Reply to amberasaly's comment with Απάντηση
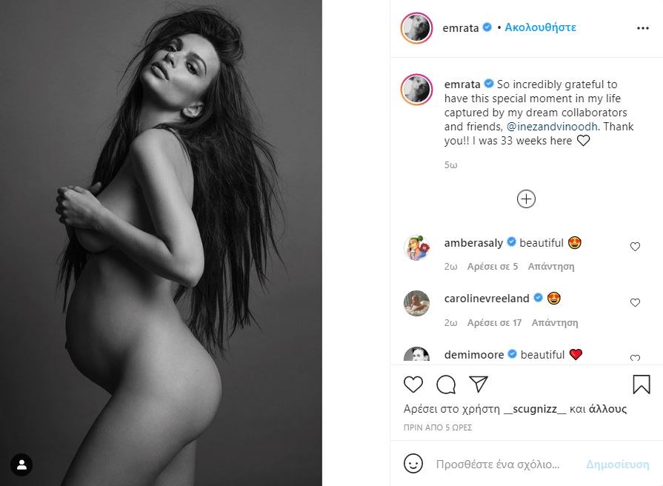Screen dimensions: 663x486 [x=551, y=267]
